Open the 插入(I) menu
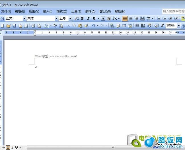185x150 pixels. (x=48, y=11)
